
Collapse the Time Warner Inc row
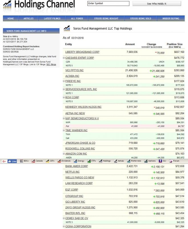coord(64,131)
